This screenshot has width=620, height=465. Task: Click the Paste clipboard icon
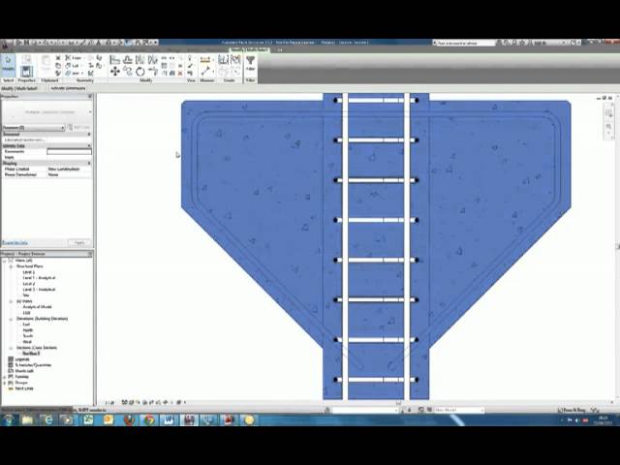(x=46, y=63)
